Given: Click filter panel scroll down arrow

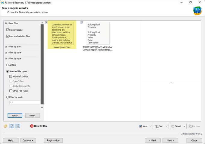Looking at the screenshot, I should click(x=42, y=108).
